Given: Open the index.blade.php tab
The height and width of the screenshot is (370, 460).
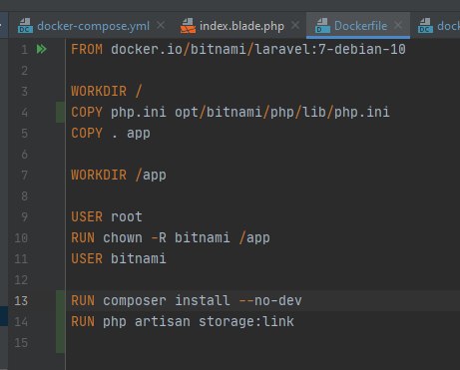Looking at the screenshot, I should click(x=241, y=26).
